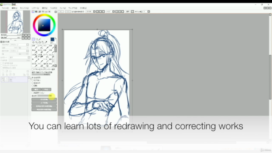
Task: Open the zoom percentage dropdown arrow
Action: (94, 11)
